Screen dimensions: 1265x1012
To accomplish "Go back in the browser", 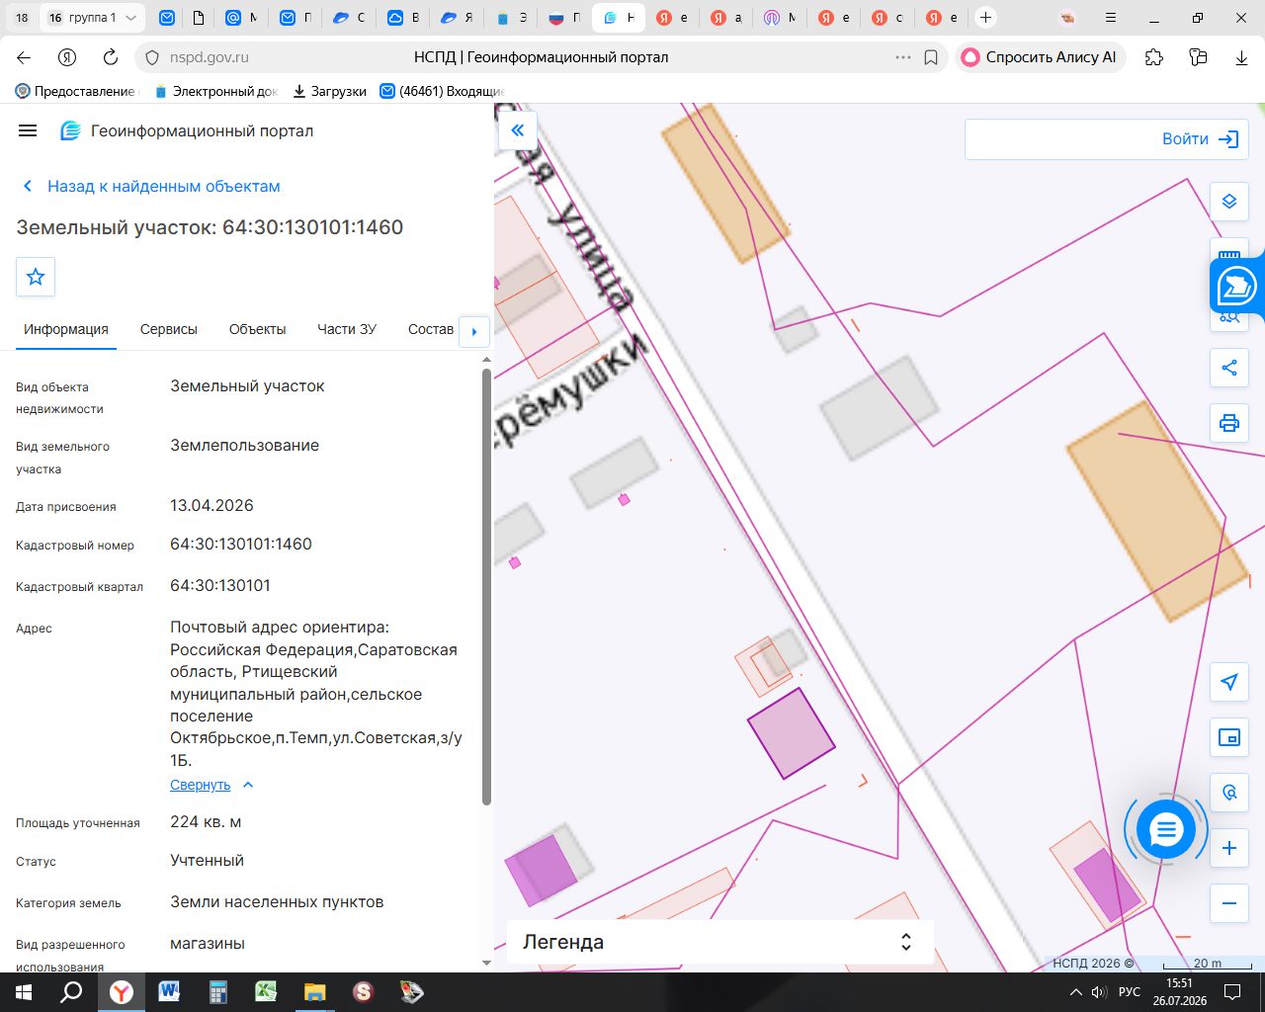I will pyautogui.click(x=25, y=57).
